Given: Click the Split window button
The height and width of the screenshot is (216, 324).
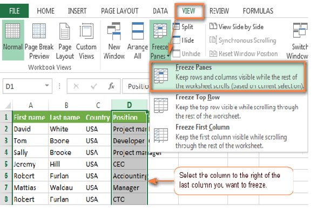Looking at the screenshot, I should [185, 26].
